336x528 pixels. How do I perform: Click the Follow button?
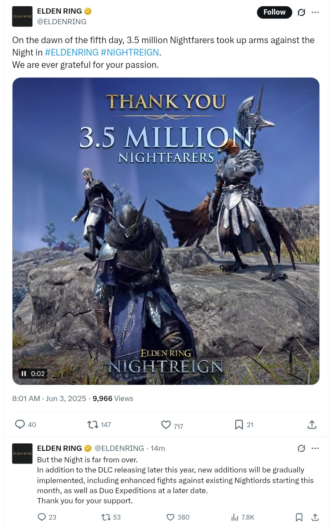click(274, 12)
